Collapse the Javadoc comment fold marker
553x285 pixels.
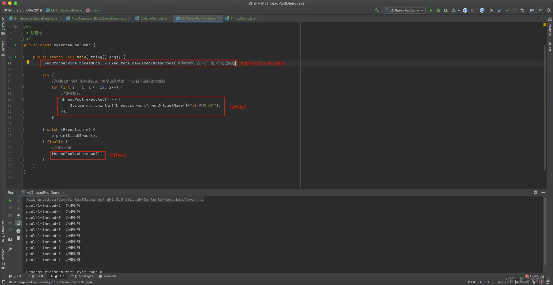pyautogui.click(x=22, y=27)
